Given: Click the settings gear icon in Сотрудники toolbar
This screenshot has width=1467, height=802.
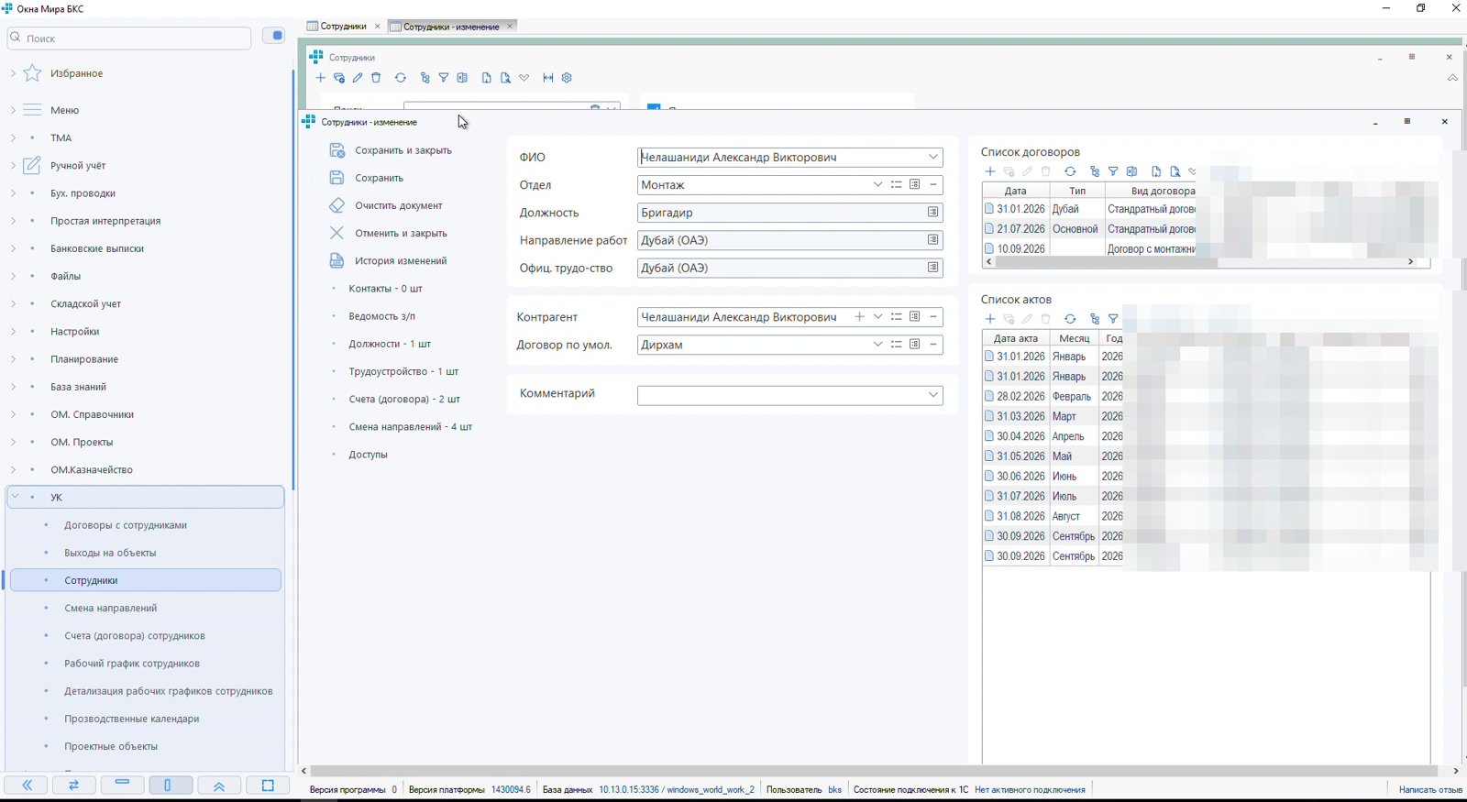Looking at the screenshot, I should [567, 78].
